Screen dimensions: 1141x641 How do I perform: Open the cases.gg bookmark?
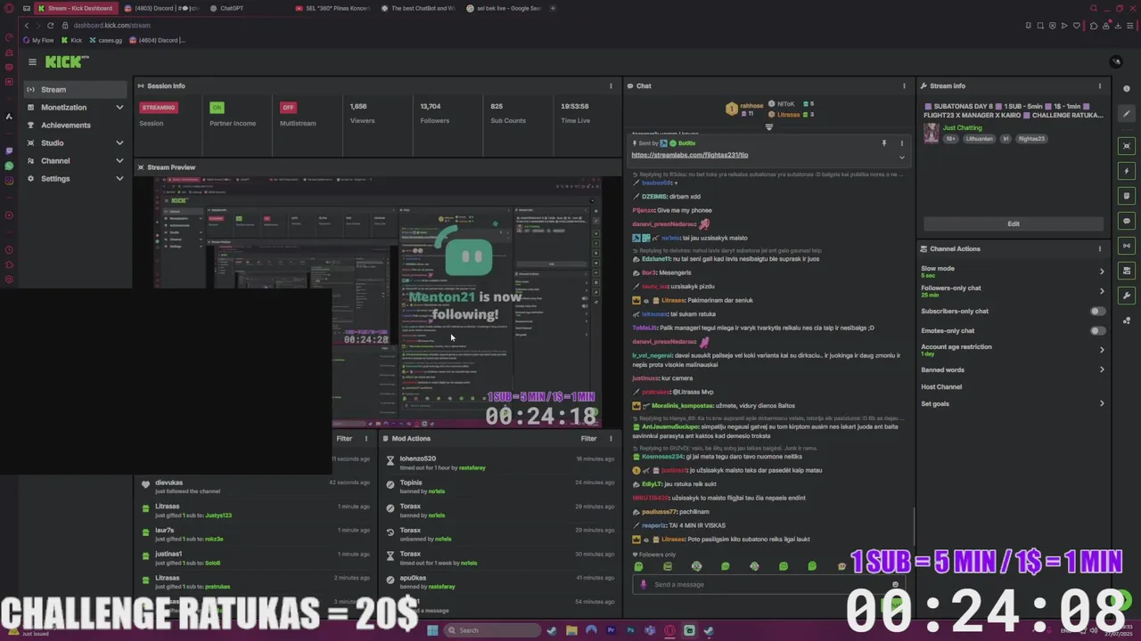105,40
